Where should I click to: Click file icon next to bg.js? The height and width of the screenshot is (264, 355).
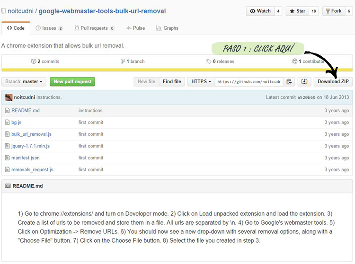[7, 123]
